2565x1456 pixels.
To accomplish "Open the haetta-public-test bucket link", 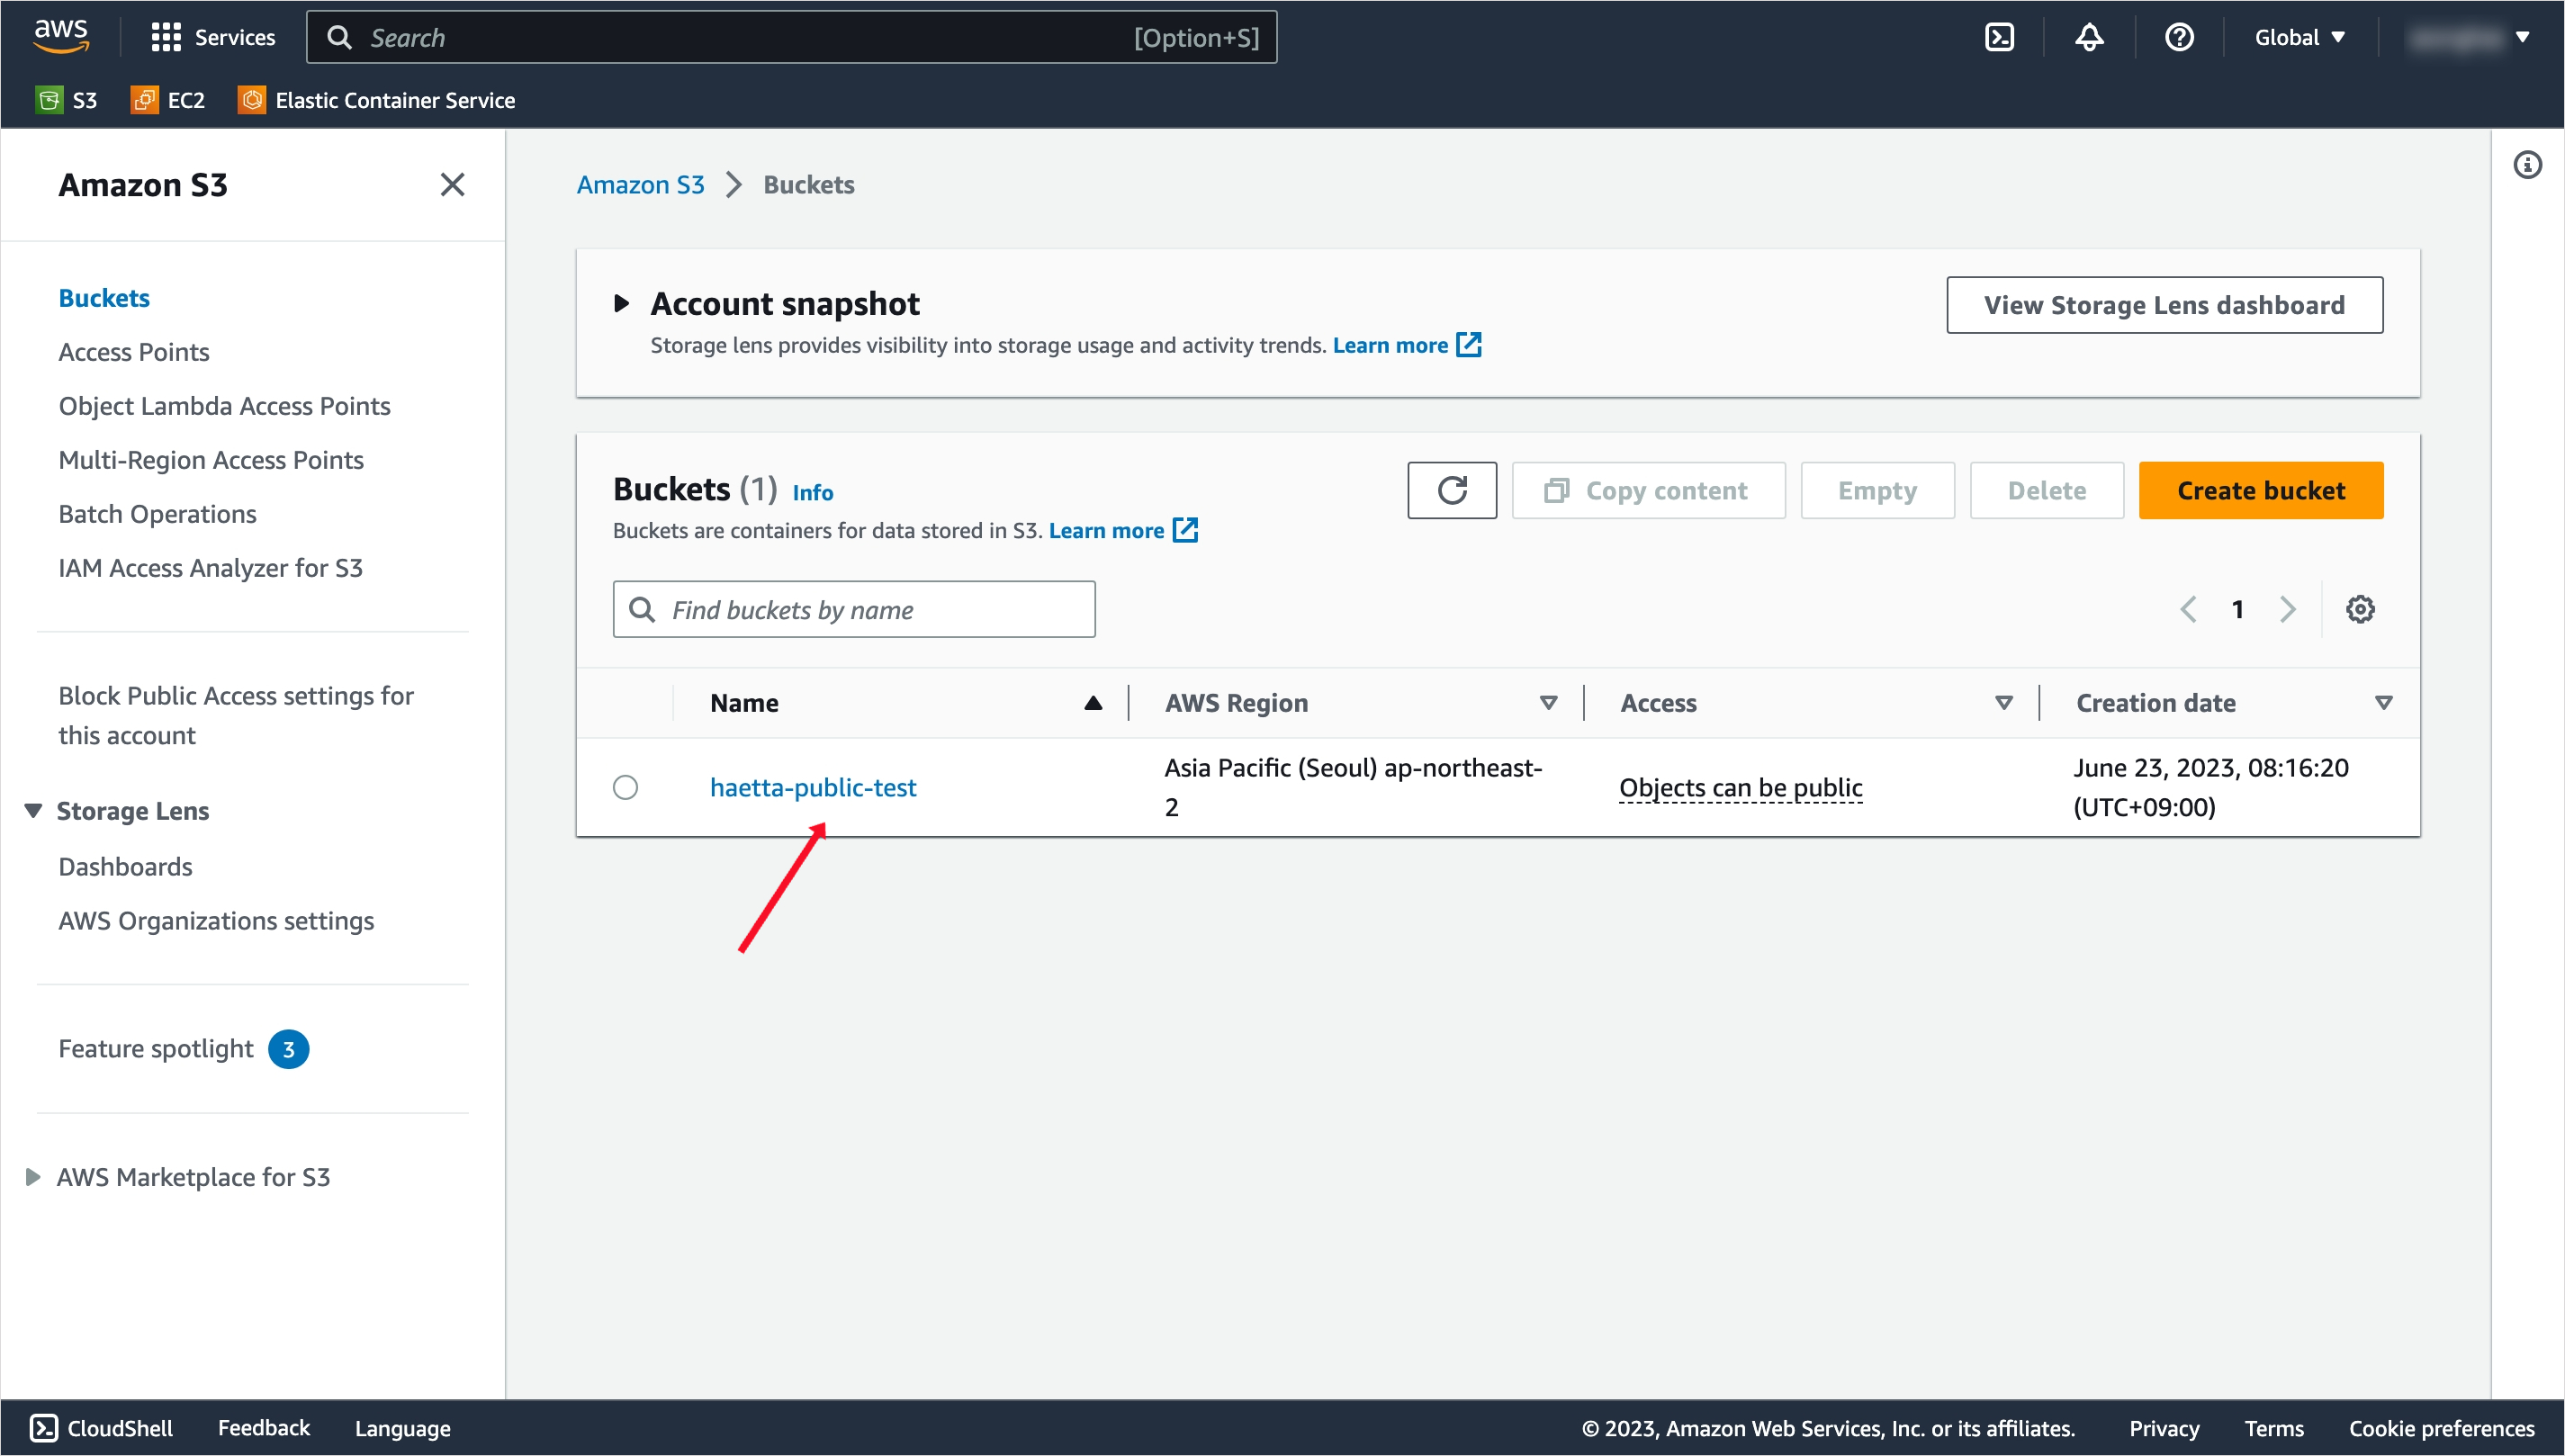I will point(812,787).
